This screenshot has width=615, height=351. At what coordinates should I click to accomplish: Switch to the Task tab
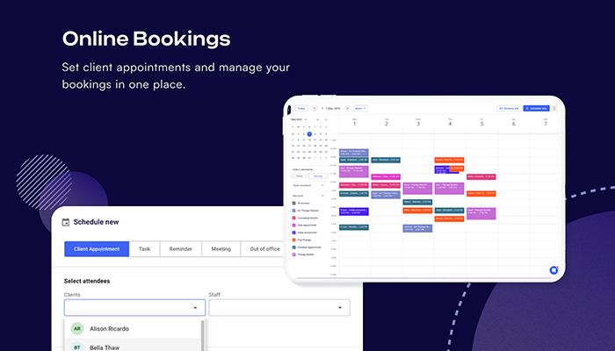click(x=144, y=249)
